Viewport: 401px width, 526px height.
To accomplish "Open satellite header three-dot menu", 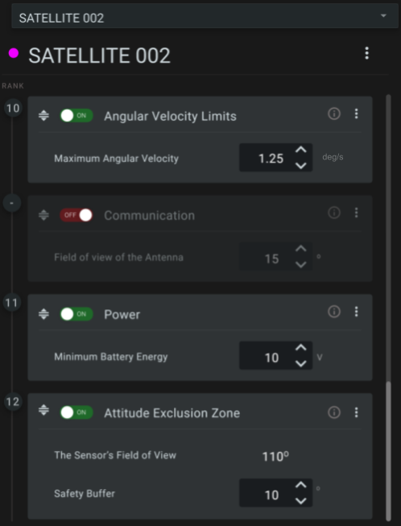I will (367, 53).
